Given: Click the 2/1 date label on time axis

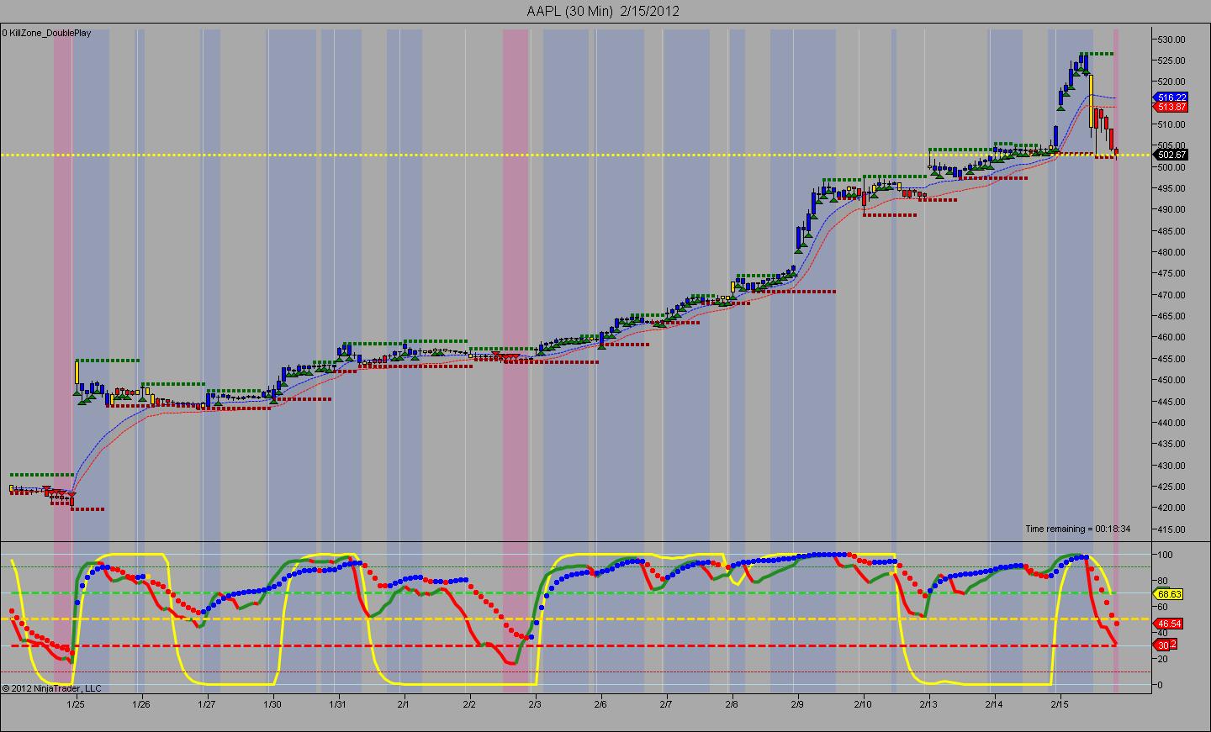Looking at the screenshot, I should click(x=404, y=704).
